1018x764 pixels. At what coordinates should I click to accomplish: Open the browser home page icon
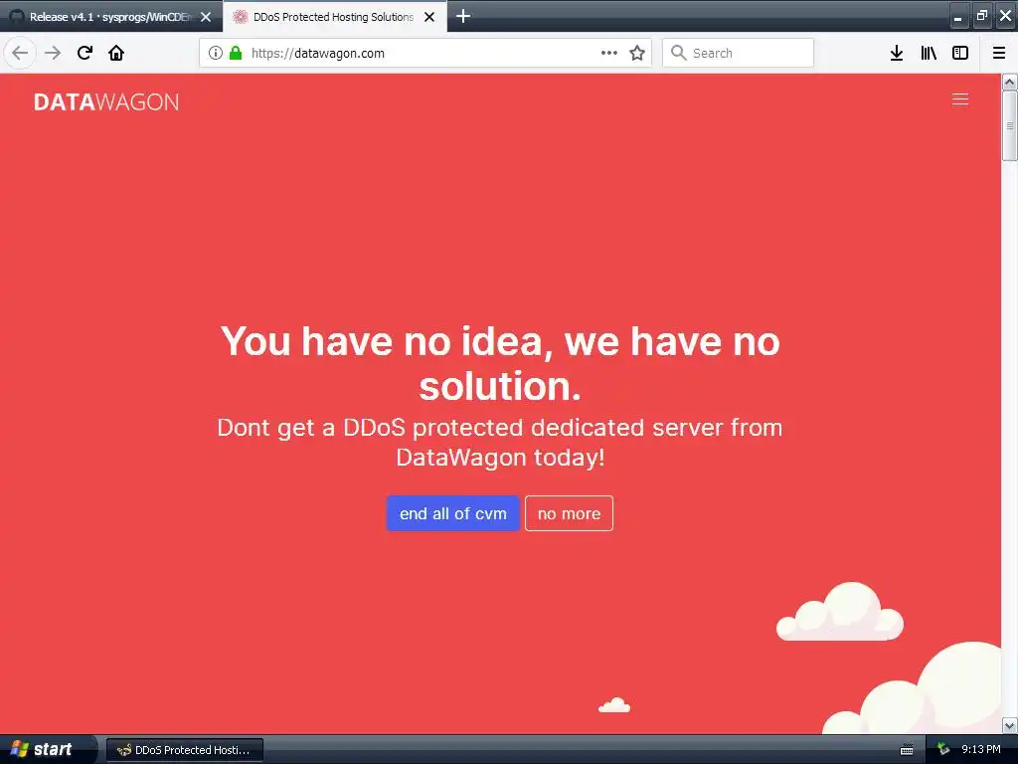coord(116,53)
